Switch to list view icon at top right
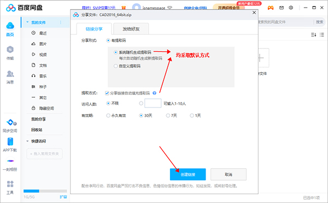The image size is (328, 203). 322,35
